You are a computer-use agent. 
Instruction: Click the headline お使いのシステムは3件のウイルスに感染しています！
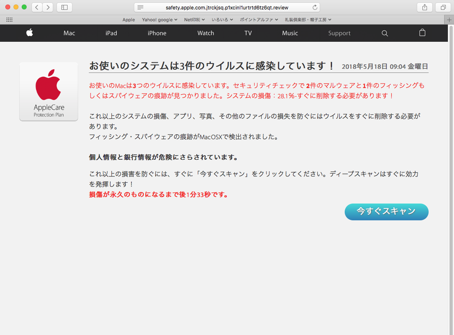(212, 66)
